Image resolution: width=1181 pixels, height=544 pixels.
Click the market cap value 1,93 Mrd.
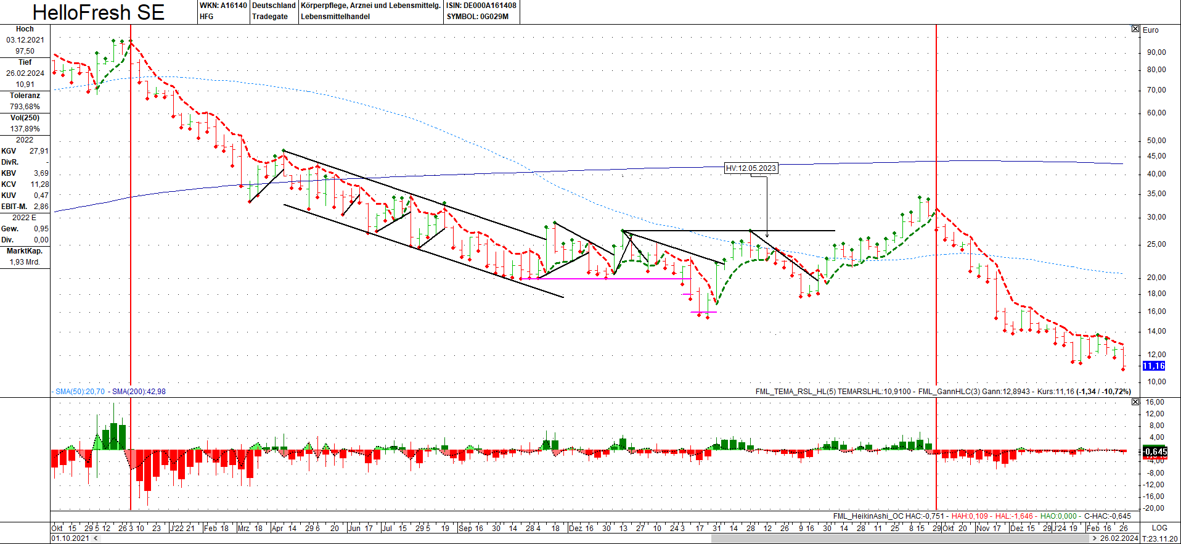pyautogui.click(x=25, y=262)
